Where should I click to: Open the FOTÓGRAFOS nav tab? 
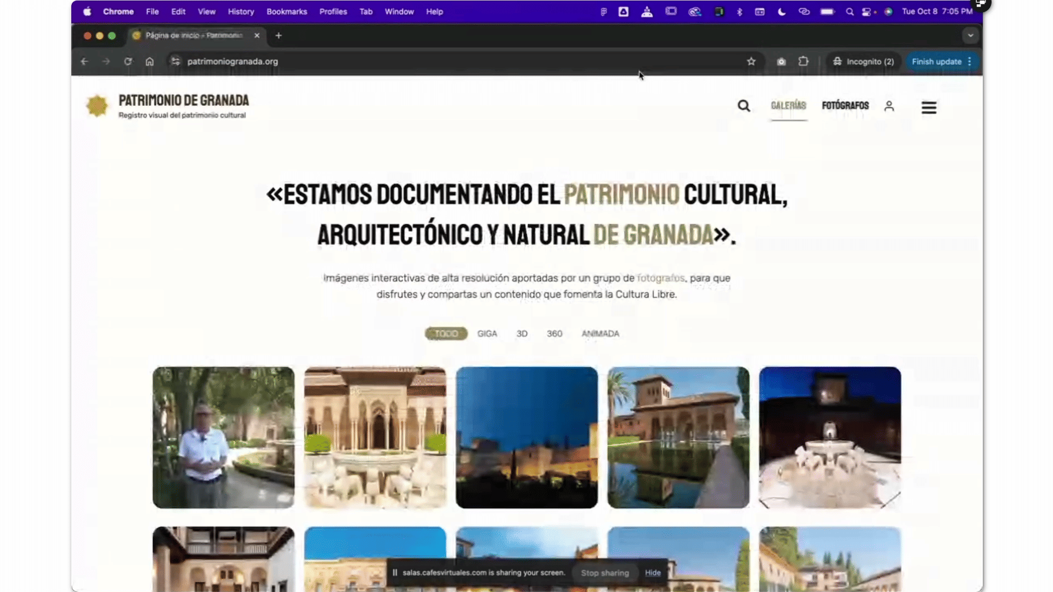coord(845,105)
